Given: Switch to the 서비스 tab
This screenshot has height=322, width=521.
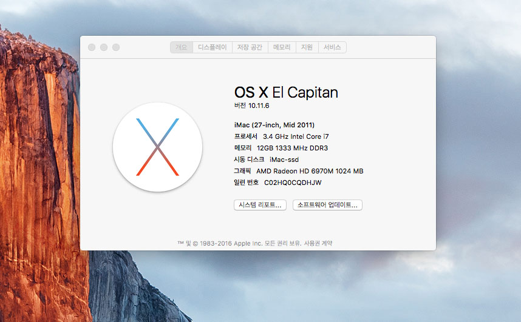Looking at the screenshot, I should coord(332,47).
